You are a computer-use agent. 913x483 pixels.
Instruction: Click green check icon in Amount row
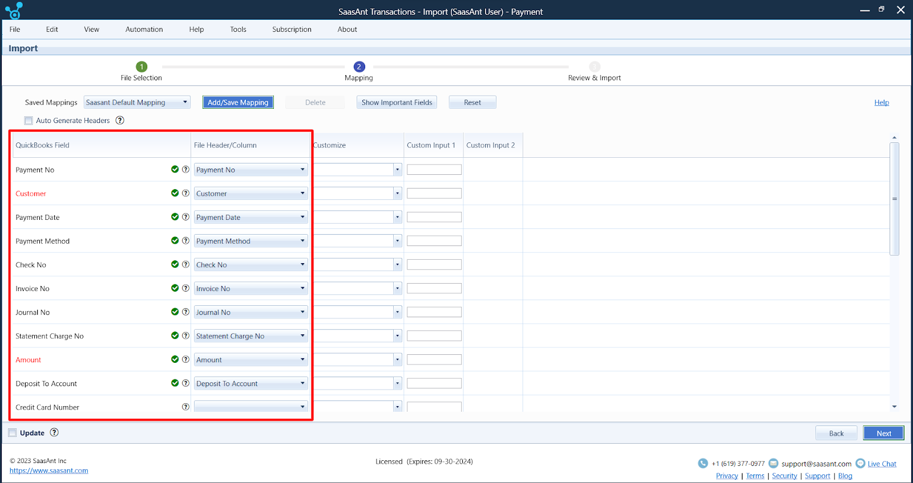pos(175,359)
